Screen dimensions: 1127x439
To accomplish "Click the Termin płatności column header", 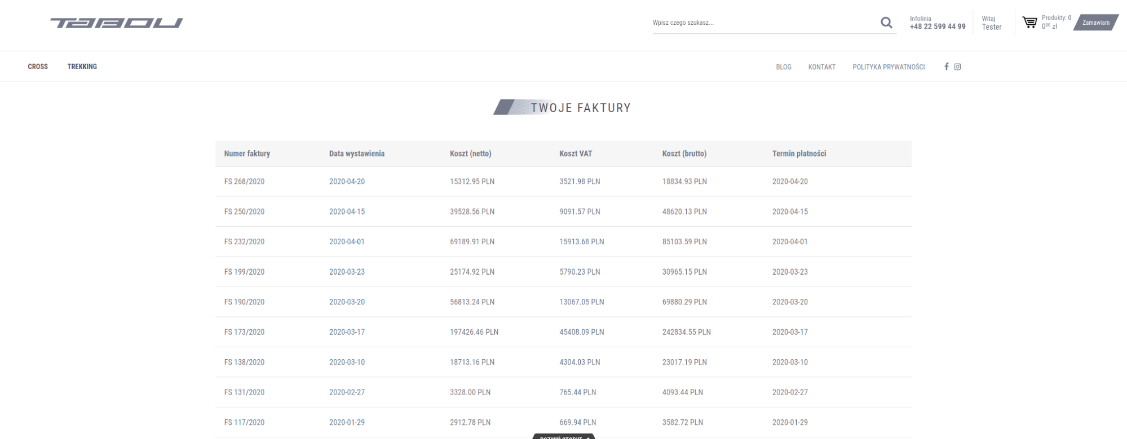I will tap(799, 154).
